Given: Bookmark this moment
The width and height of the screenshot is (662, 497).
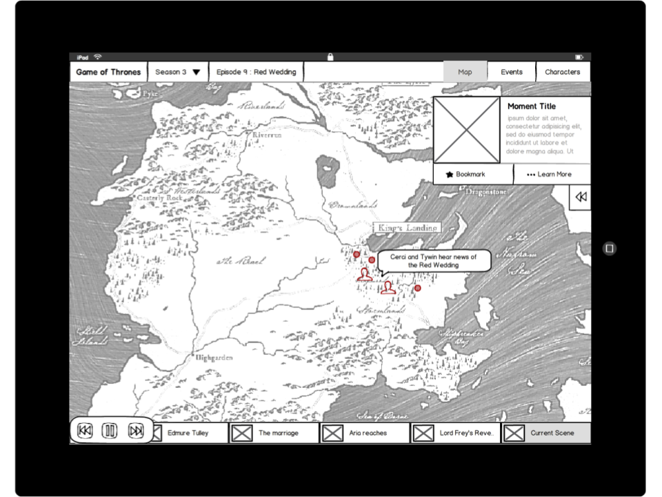Looking at the screenshot, I should coord(473,174).
